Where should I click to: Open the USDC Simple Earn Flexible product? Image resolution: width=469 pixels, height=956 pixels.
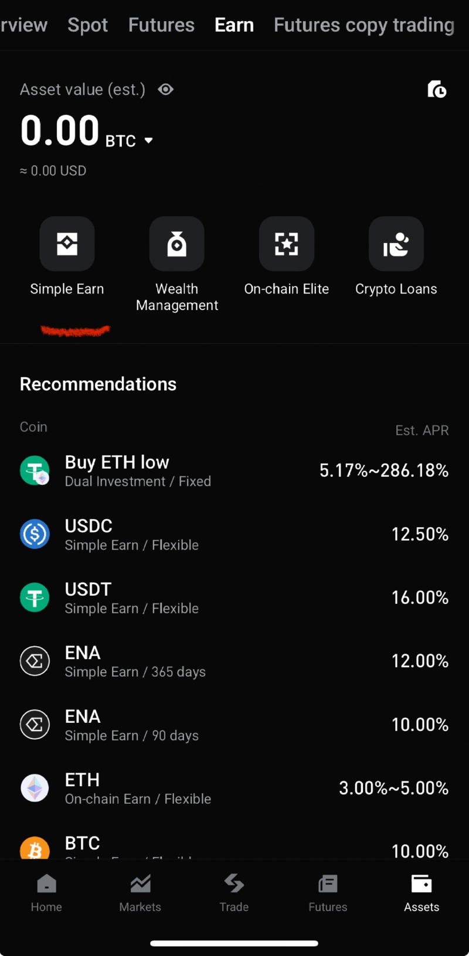point(234,534)
